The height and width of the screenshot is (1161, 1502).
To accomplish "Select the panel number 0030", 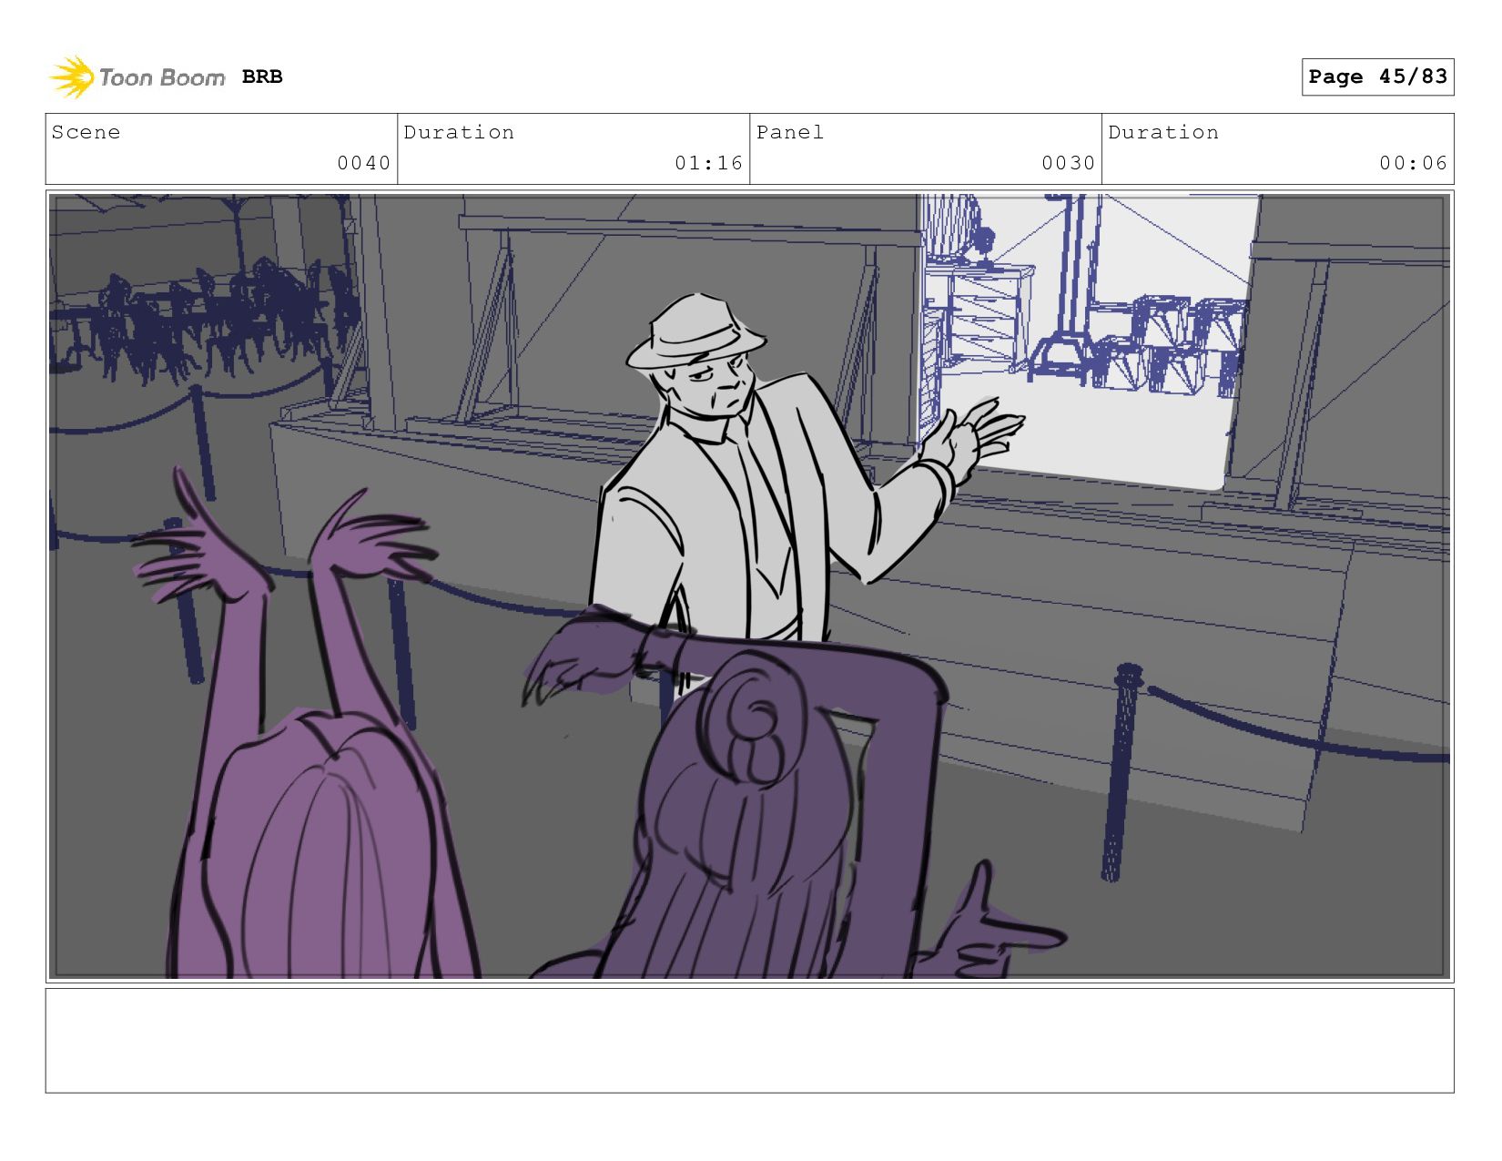I will 1068,163.
